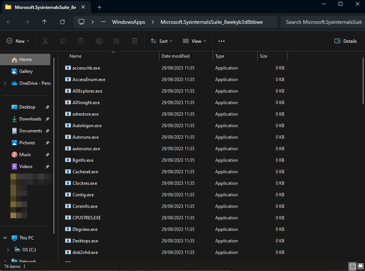This screenshot has height=271, width=365.
Task: Close the Microsoft.SysinternalsSuite tab
Action: pos(83,7)
